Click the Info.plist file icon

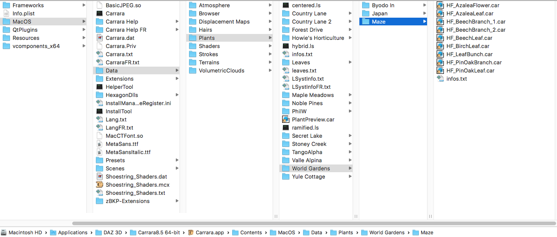(x=6, y=14)
